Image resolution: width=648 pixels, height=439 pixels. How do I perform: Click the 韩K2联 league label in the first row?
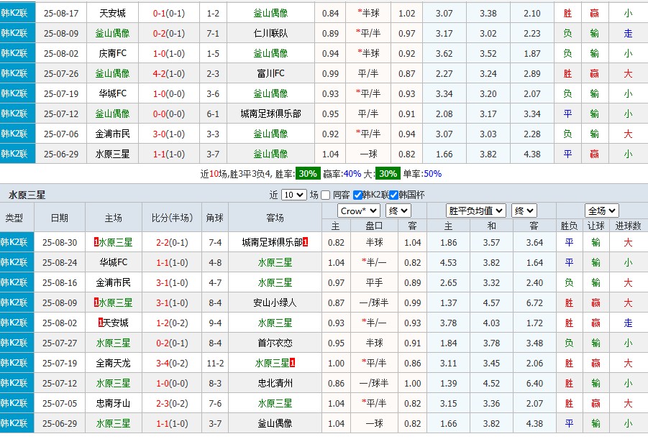[14, 11]
